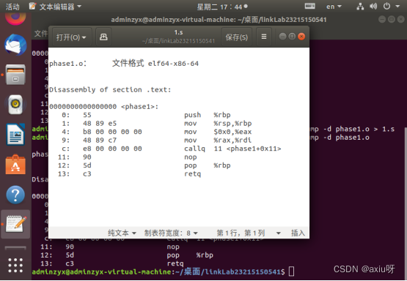Toggle 插入 insert mode indicator
Screen dimensions: 407x281
tap(298, 233)
